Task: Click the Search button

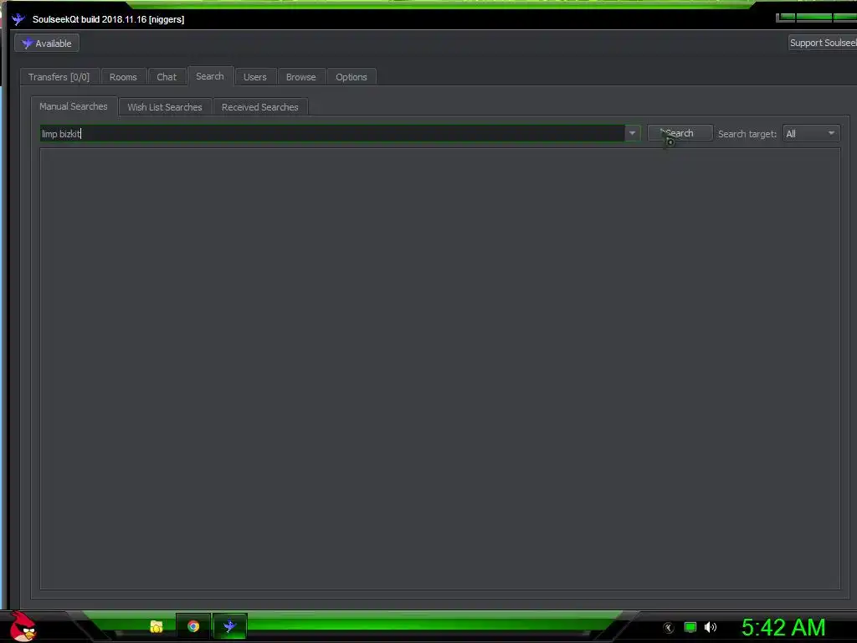Action: click(680, 133)
